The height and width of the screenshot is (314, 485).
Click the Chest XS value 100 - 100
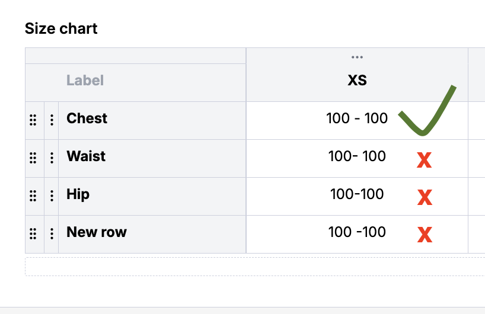click(x=357, y=118)
